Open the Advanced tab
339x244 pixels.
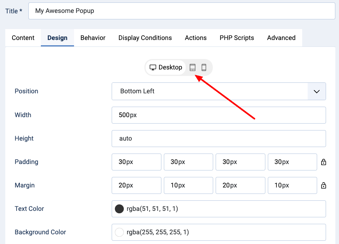tap(281, 38)
